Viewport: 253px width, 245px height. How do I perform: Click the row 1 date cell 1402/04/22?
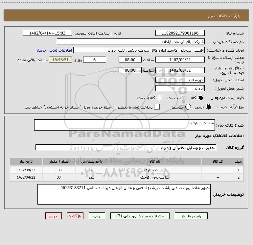click(26, 170)
